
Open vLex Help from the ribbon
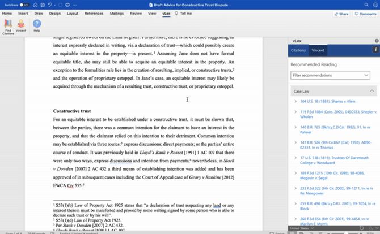click(37, 25)
